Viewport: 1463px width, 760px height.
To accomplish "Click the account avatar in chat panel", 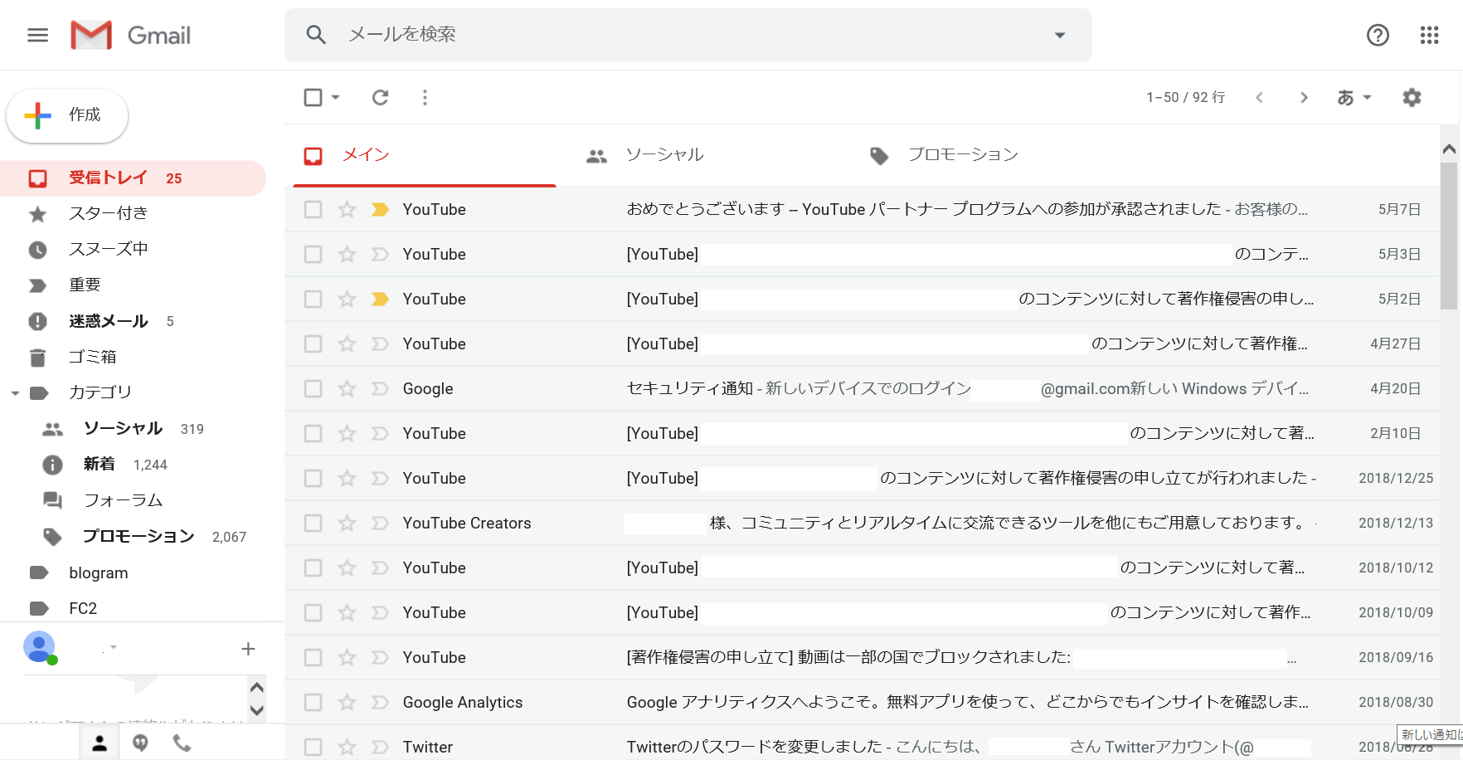I will tap(39, 647).
